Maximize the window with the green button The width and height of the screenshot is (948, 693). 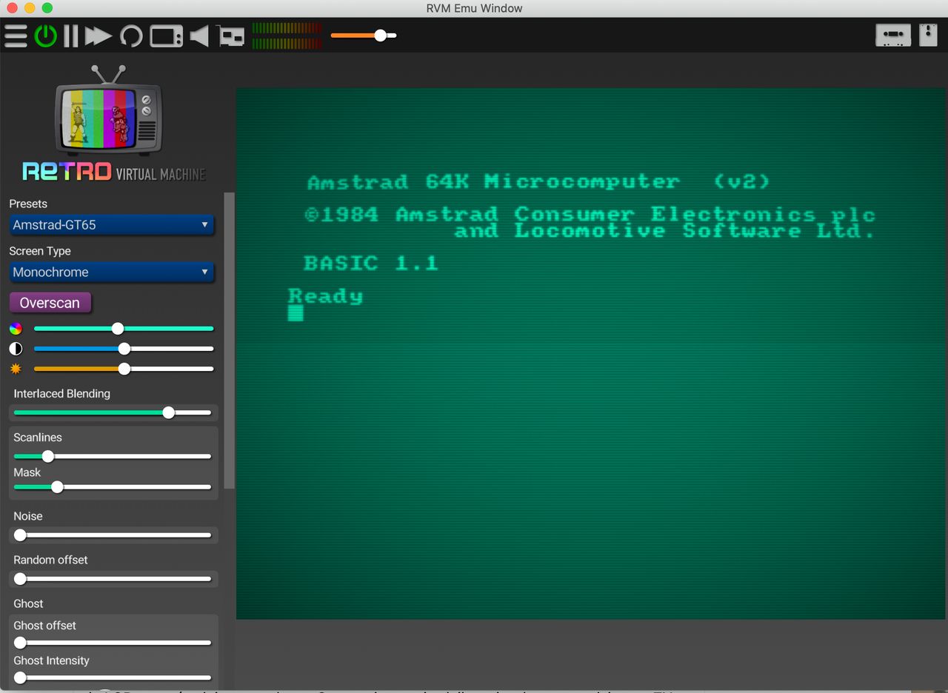coord(47,8)
